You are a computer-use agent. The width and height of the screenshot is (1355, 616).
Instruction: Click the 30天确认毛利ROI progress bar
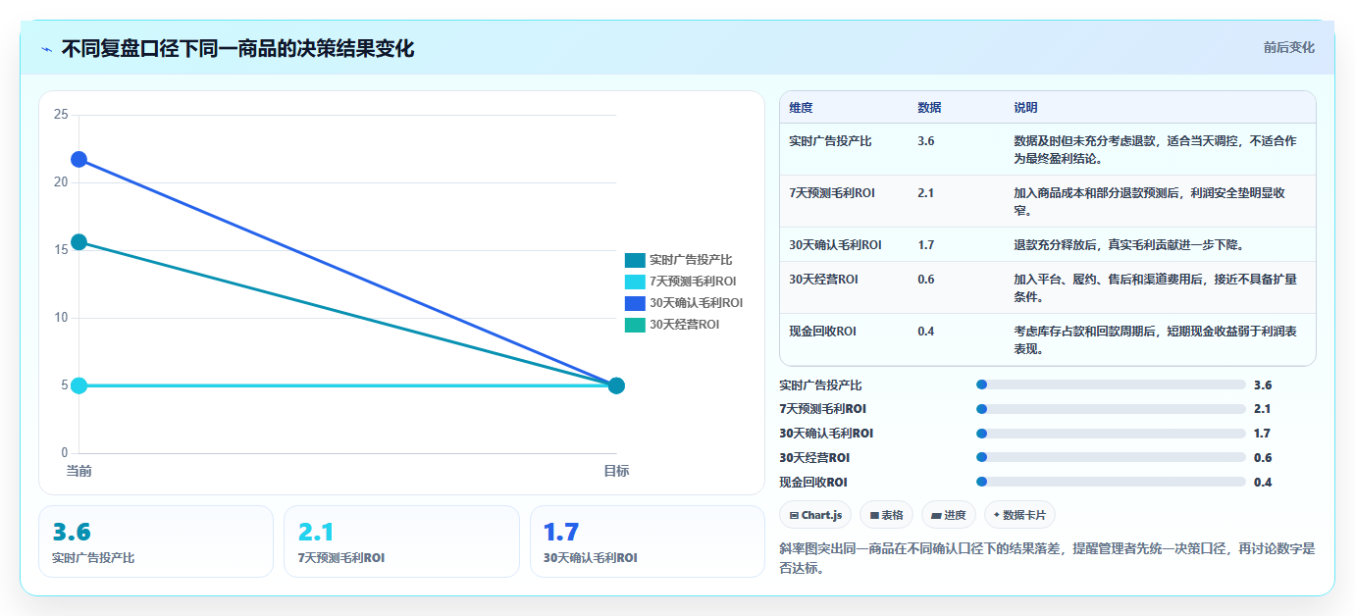click(x=1111, y=434)
